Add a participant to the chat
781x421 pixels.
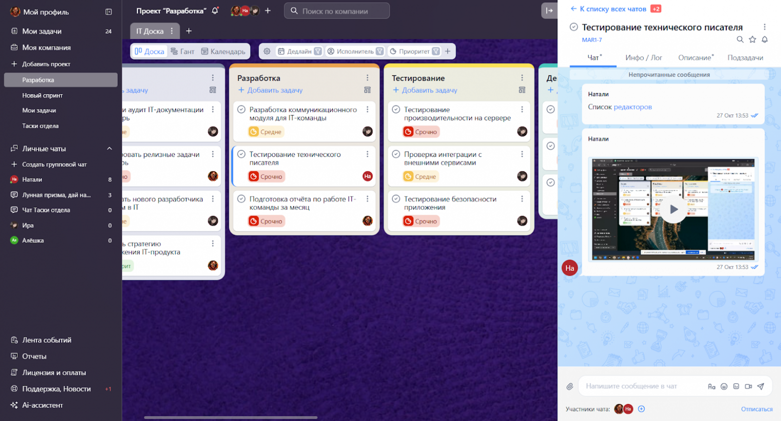tap(641, 409)
